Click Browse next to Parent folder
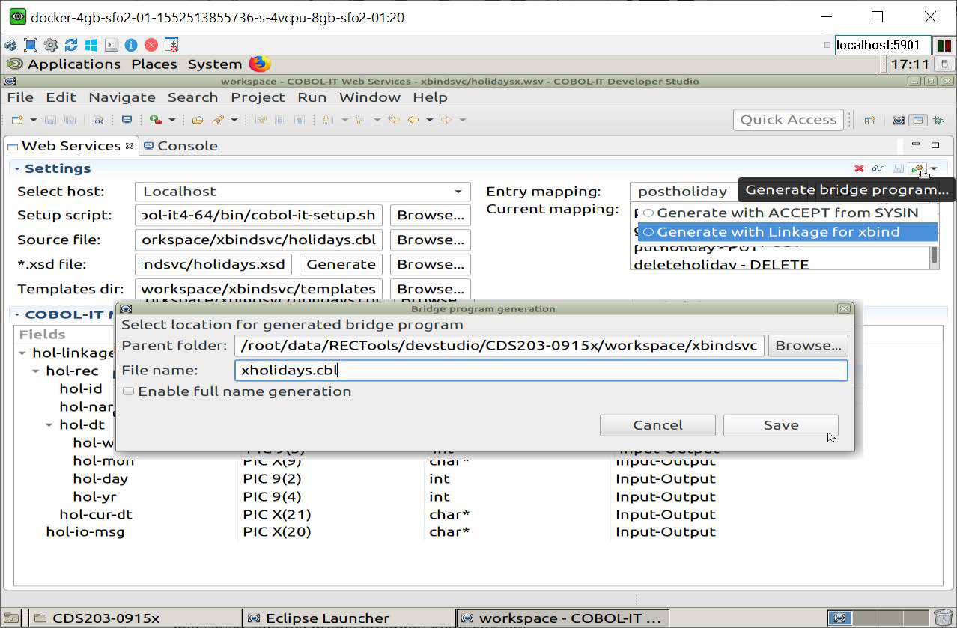The height and width of the screenshot is (628, 957). click(x=808, y=345)
